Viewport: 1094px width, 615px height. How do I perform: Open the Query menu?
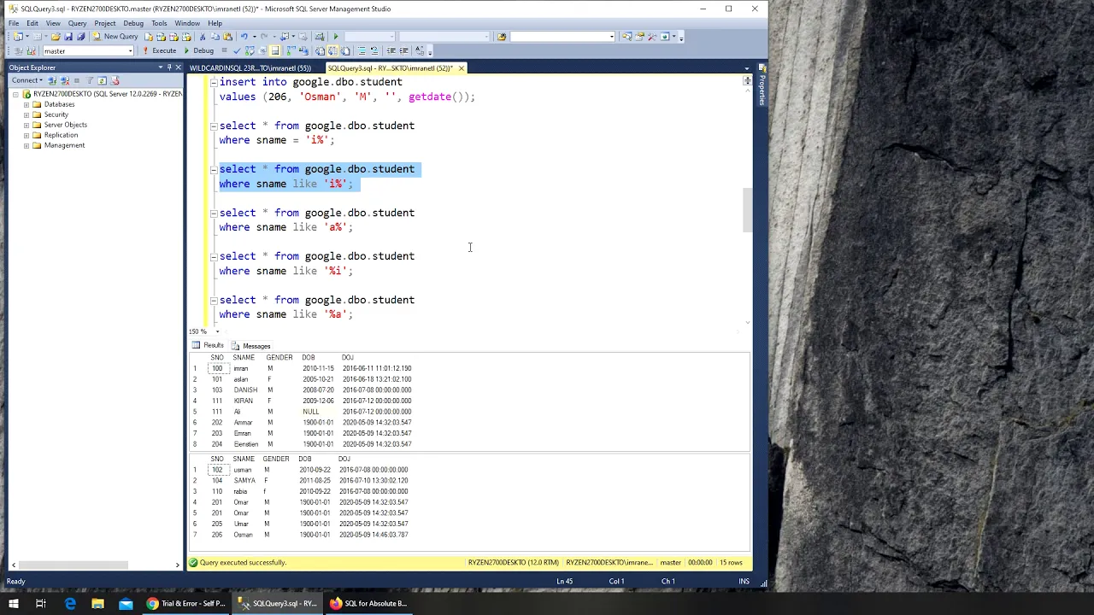pos(77,23)
